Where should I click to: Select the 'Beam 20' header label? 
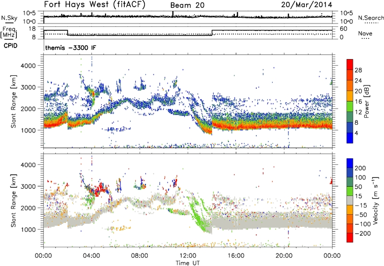(x=187, y=5)
